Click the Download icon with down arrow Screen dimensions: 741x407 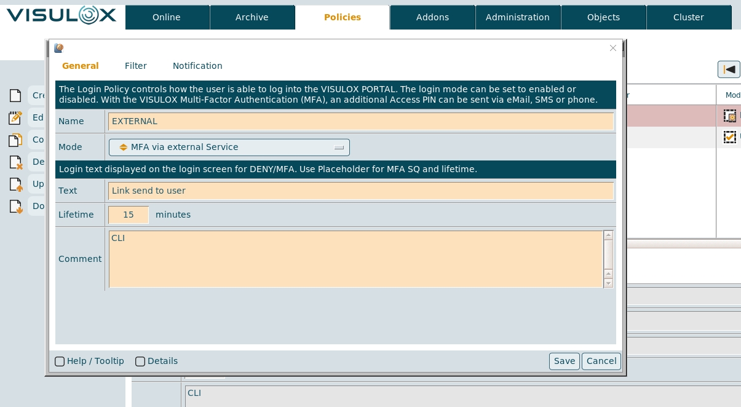click(15, 206)
